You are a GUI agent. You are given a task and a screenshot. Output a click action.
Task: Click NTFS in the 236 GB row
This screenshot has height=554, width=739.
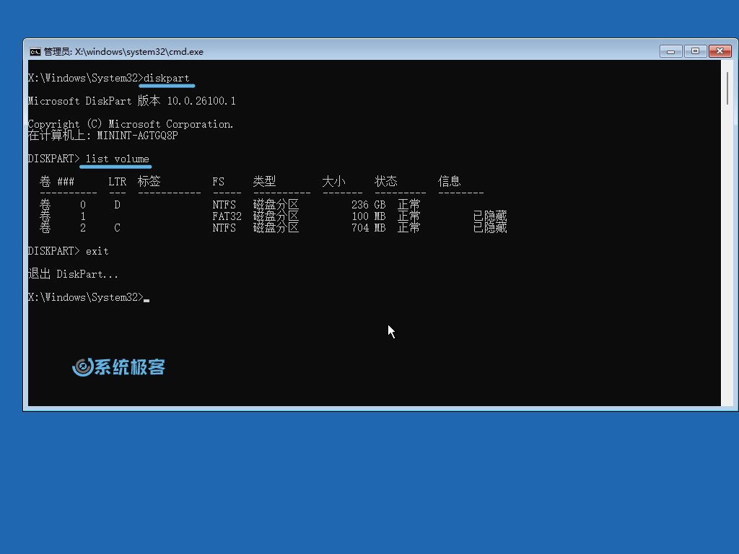coord(224,205)
